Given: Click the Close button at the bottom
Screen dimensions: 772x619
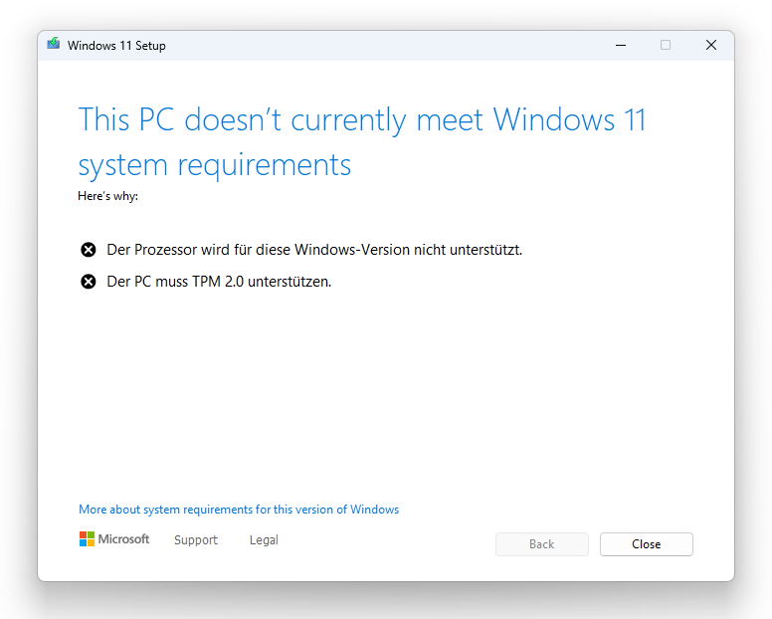Looking at the screenshot, I should pyautogui.click(x=647, y=544).
